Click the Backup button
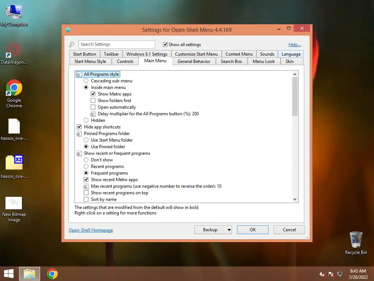 (210, 230)
